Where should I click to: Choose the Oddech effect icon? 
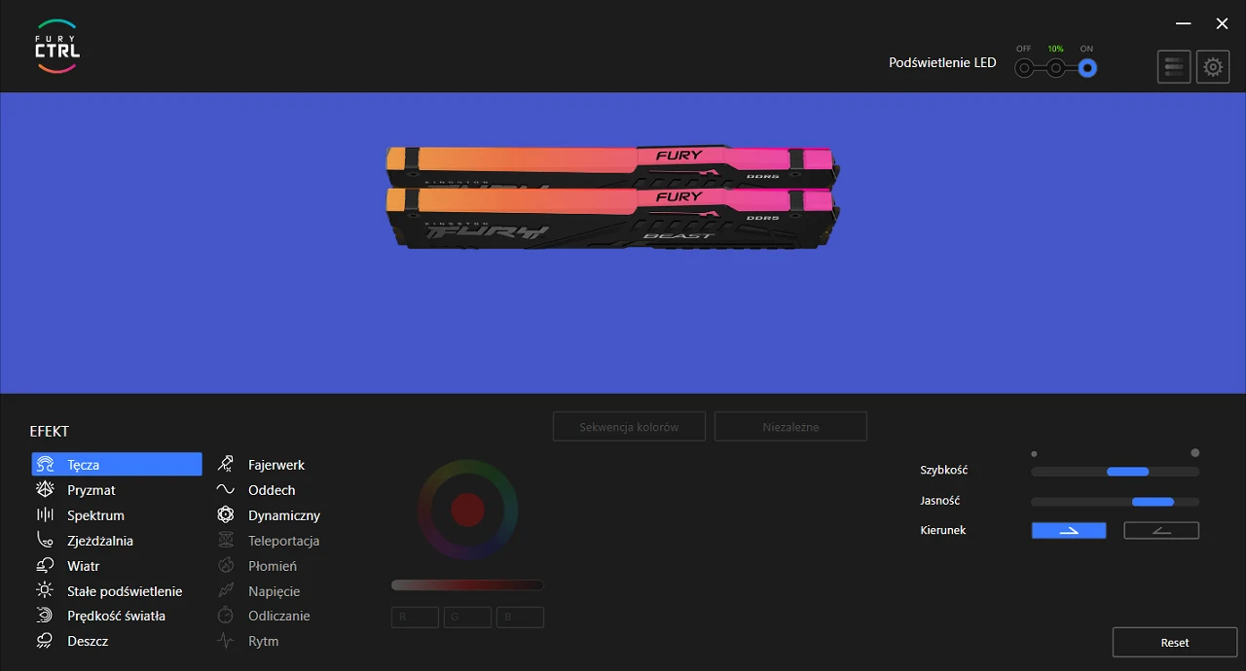click(226, 490)
